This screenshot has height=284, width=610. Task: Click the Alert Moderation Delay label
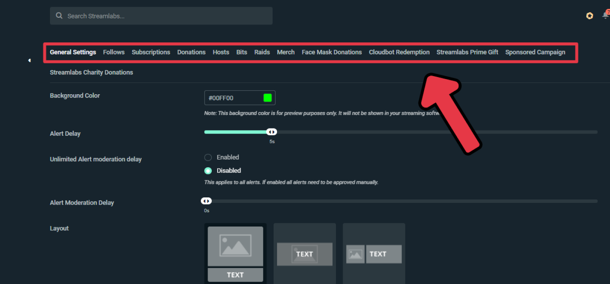pyautogui.click(x=82, y=203)
